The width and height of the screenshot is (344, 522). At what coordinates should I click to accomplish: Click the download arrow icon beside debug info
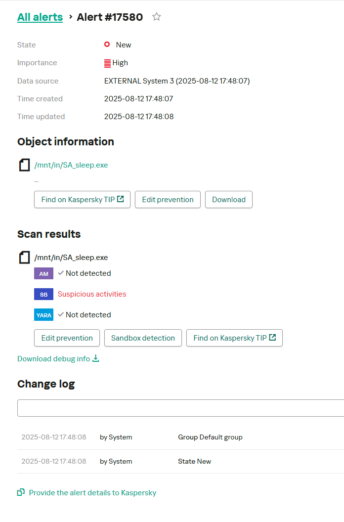point(96,358)
